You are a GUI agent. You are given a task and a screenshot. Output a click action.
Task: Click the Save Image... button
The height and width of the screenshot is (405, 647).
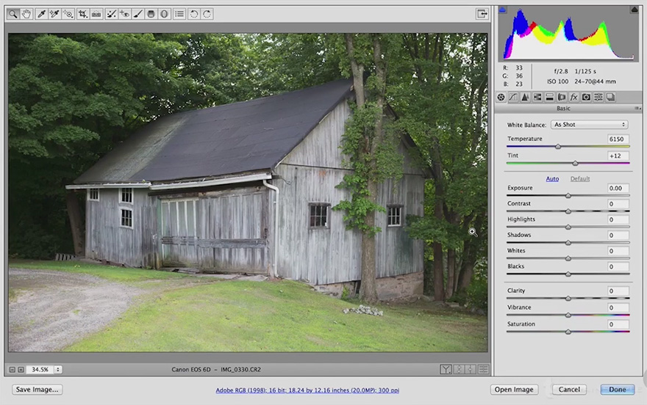click(x=37, y=390)
